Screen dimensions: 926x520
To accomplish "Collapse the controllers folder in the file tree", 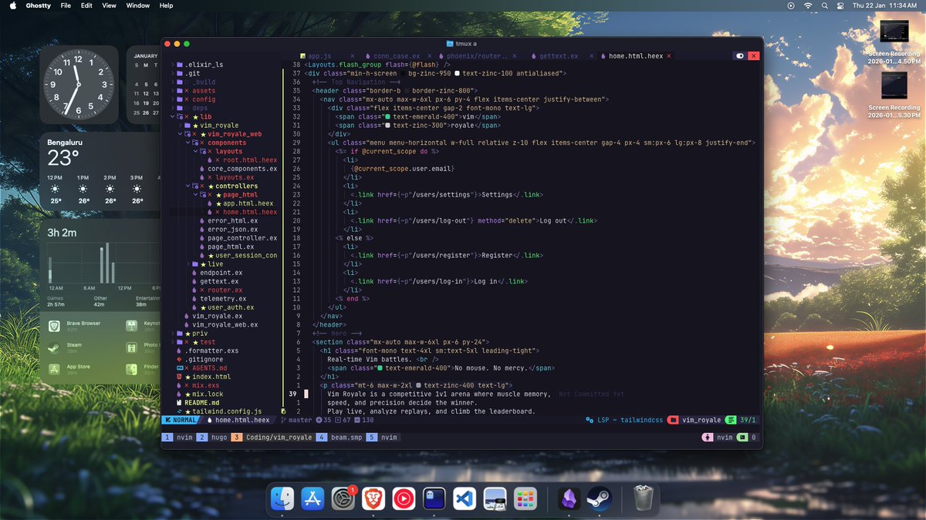I will point(187,186).
